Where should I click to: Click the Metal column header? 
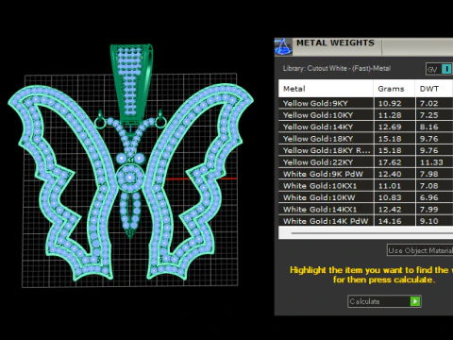326,89
